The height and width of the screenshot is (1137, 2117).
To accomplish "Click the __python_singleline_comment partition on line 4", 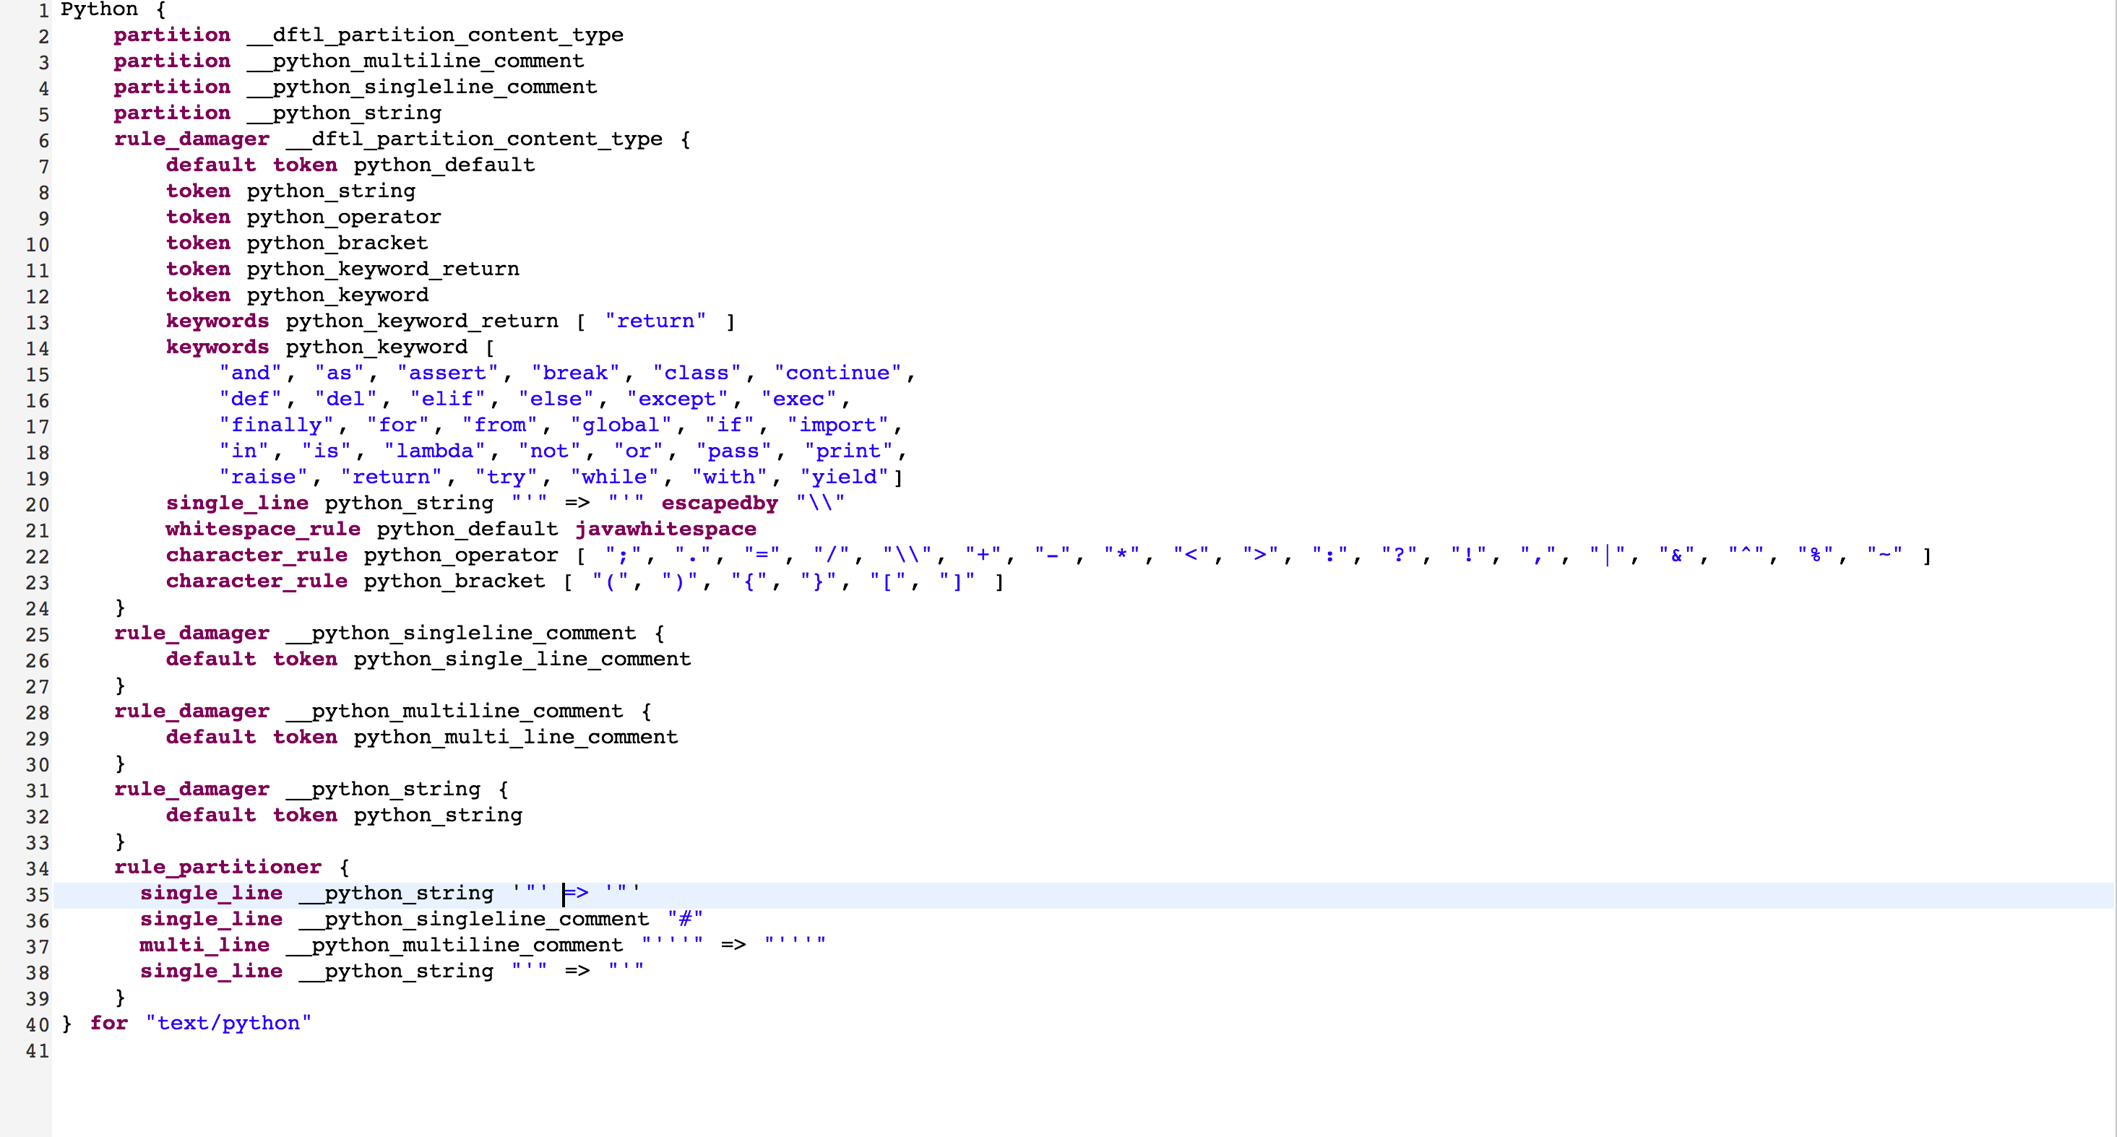I will pyautogui.click(x=423, y=87).
